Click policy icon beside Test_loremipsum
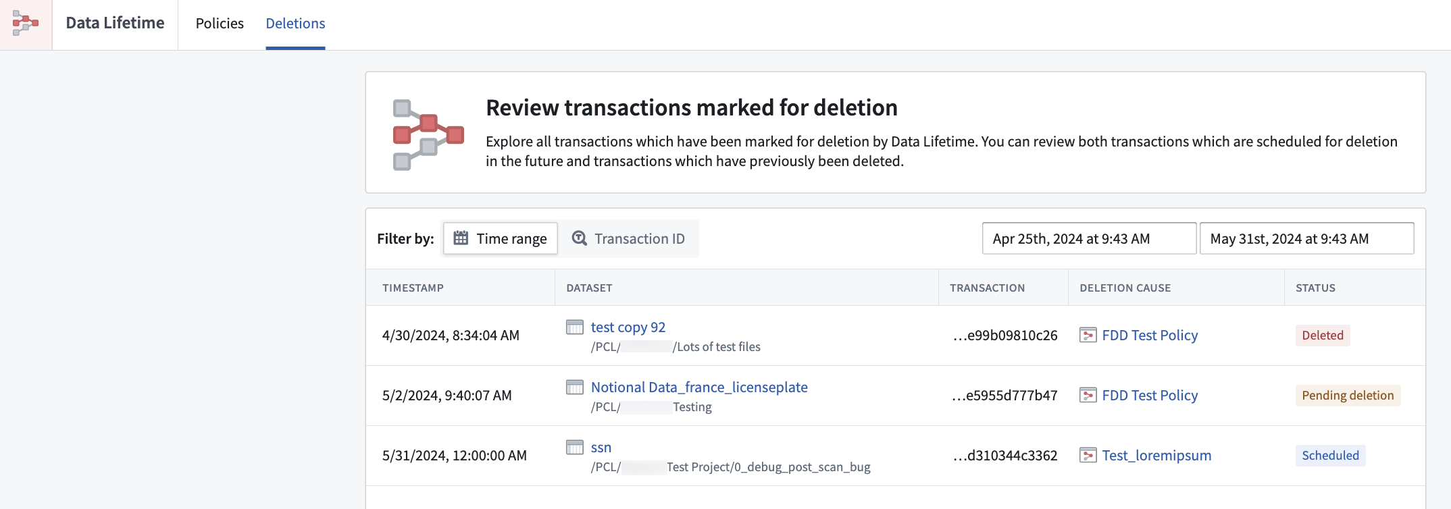The width and height of the screenshot is (1451, 509). (1088, 456)
